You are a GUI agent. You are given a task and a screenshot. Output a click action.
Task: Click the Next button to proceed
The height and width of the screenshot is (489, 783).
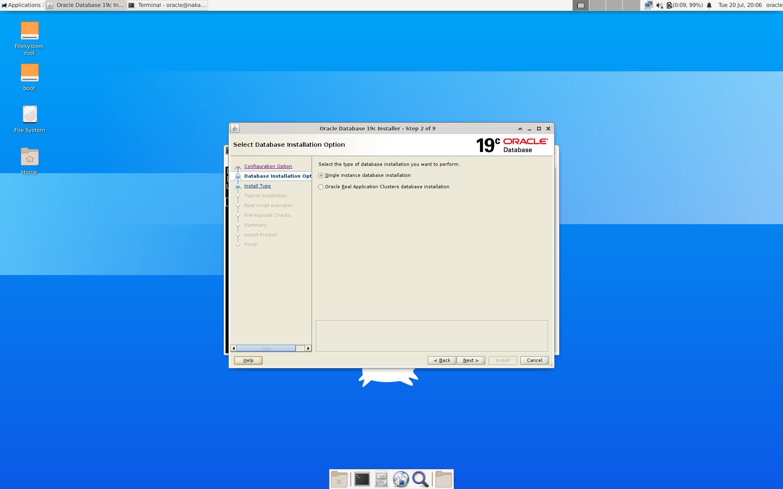click(471, 360)
